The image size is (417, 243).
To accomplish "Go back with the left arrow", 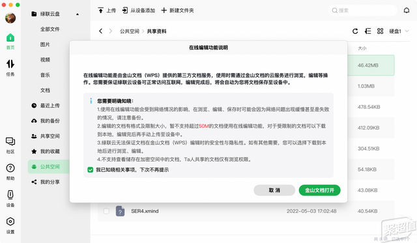I will [100, 31].
